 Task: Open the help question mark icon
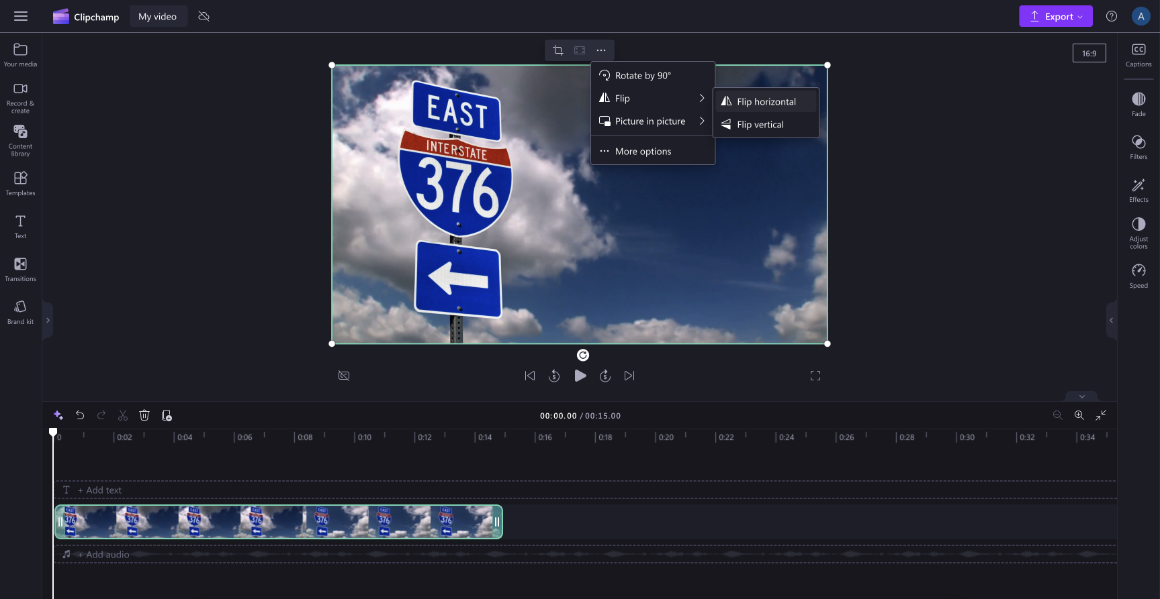click(x=1112, y=16)
